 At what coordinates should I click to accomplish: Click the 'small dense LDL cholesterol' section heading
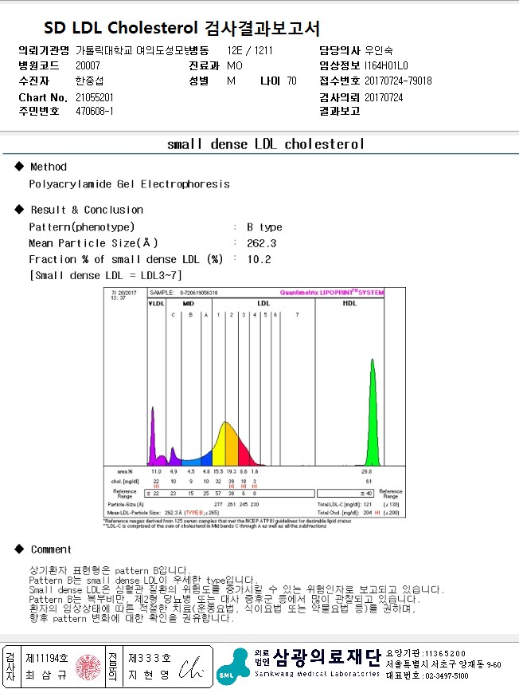pos(266,144)
